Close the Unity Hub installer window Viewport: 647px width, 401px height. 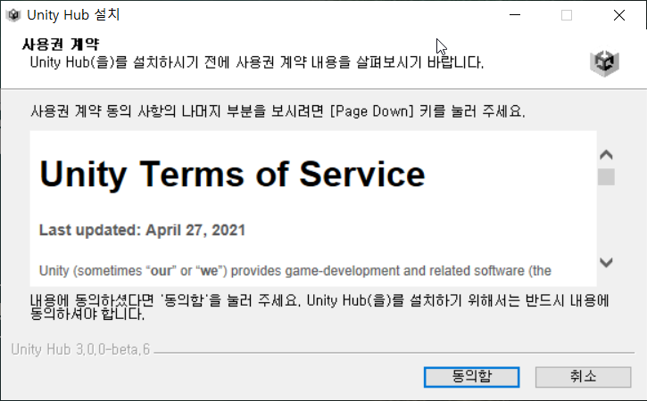pos(619,15)
